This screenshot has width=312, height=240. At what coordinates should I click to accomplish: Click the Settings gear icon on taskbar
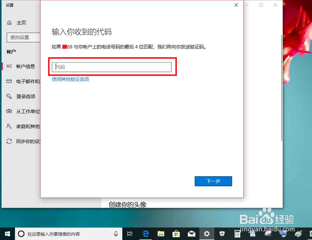click(x=207, y=234)
